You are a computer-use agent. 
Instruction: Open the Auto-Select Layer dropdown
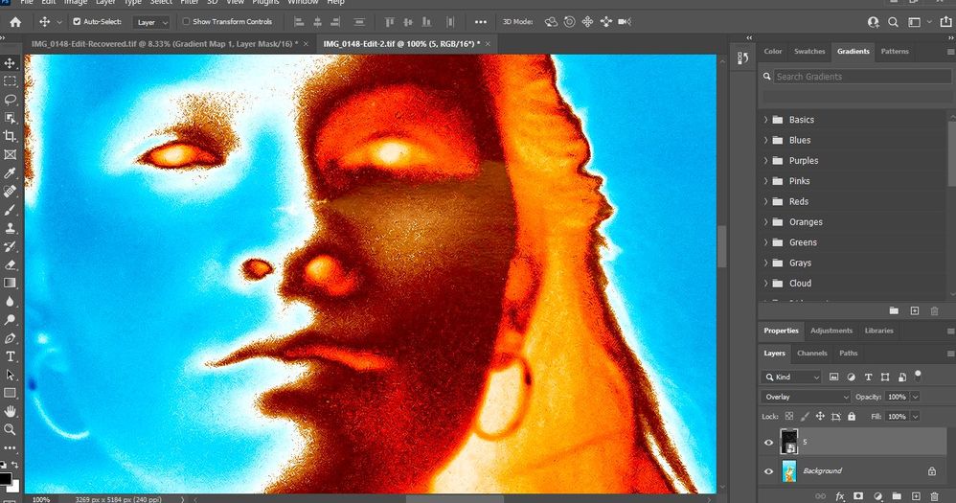[150, 23]
